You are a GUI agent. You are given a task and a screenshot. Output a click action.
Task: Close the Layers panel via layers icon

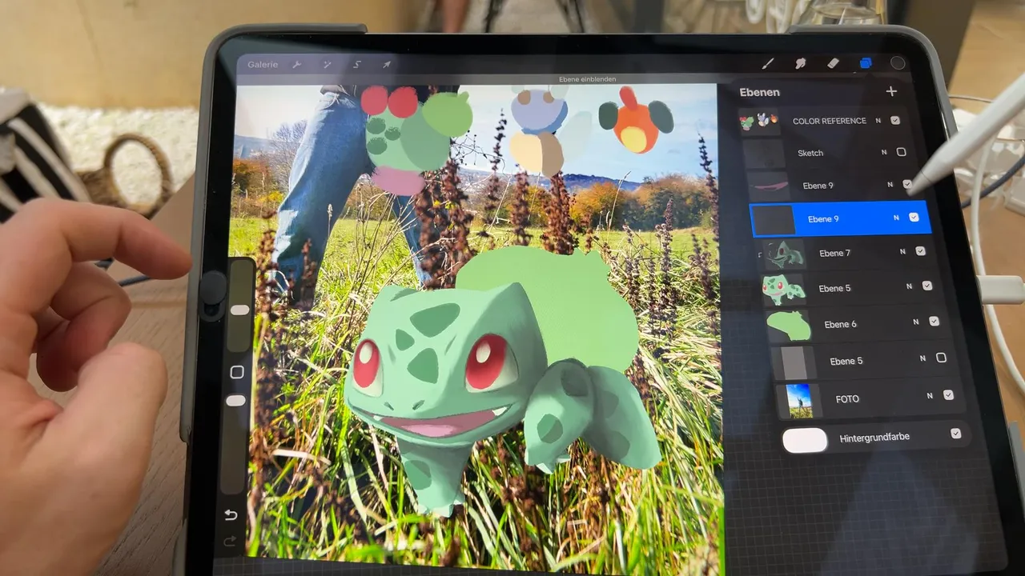[x=866, y=63]
